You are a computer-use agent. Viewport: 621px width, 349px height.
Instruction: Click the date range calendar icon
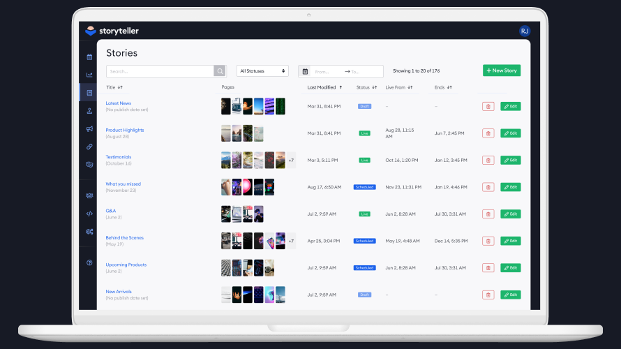point(305,71)
